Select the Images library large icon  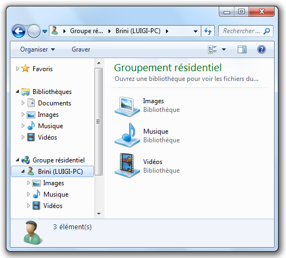point(128,106)
